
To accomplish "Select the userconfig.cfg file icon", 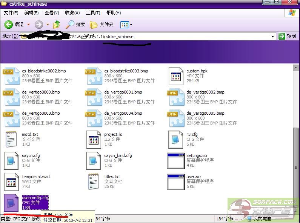I will click(x=11, y=203).
